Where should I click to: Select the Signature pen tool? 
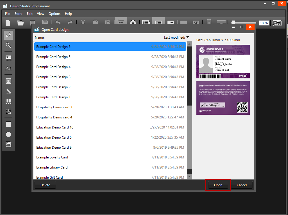[8, 91]
